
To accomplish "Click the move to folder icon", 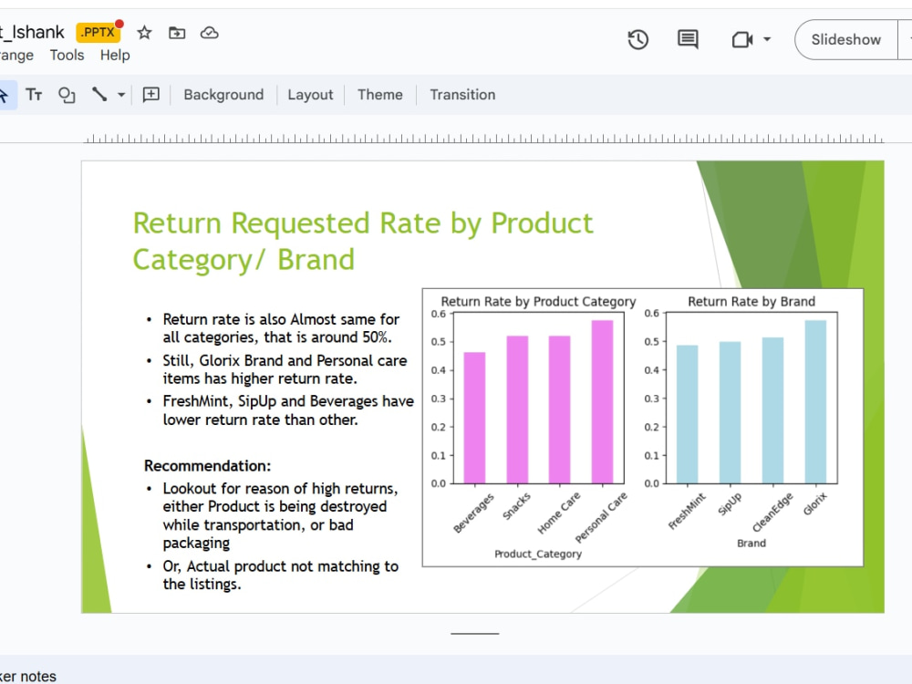I will 177,33.
